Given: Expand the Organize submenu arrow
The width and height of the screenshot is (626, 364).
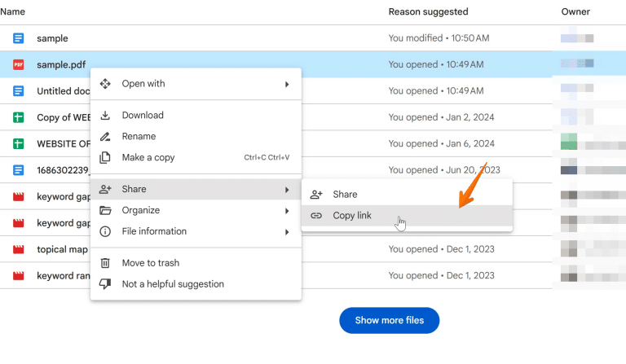Looking at the screenshot, I should 287,211.
